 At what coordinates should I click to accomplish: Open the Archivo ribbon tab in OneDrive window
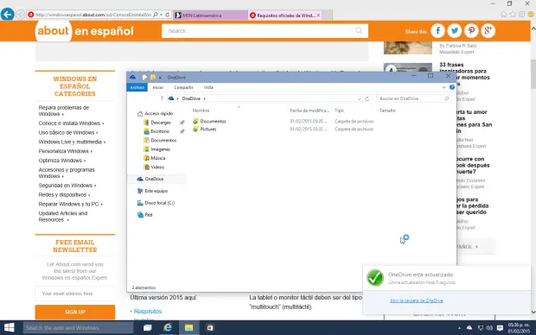click(x=137, y=87)
